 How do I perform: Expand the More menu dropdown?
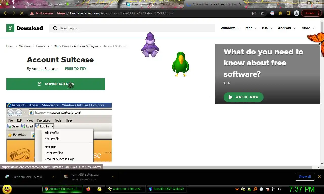pyautogui.click(x=308, y=28)
